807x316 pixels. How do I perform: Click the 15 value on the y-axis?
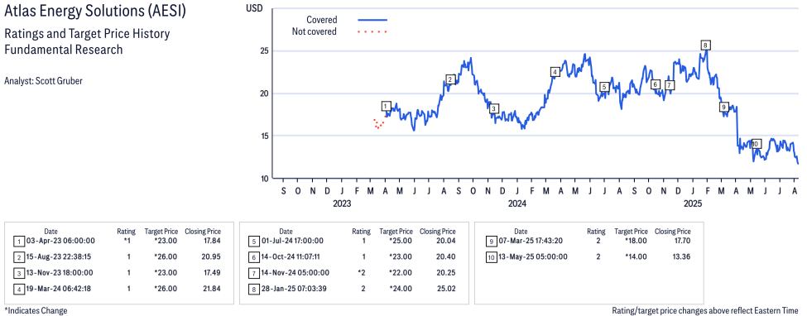point(266,136)
